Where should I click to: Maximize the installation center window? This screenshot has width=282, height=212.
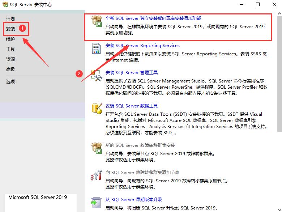point(258,4)
